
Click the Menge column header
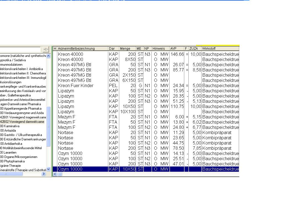[127, 48]
